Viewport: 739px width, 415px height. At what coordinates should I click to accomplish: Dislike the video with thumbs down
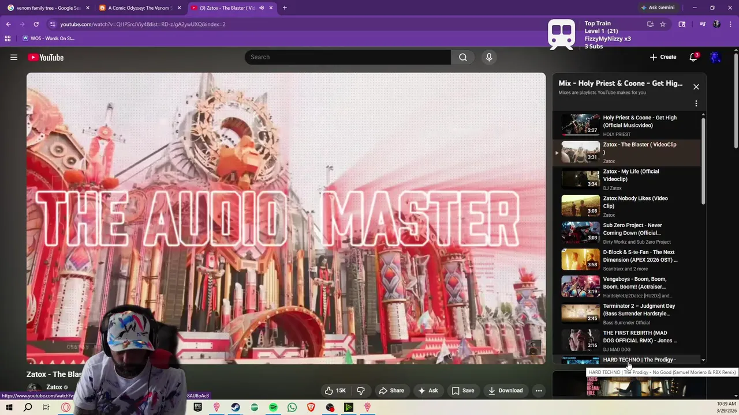click(x=361, y=390)
